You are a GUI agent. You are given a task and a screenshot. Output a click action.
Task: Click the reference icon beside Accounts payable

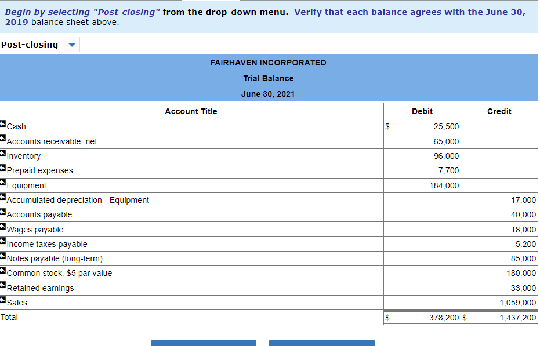(3, 212)
